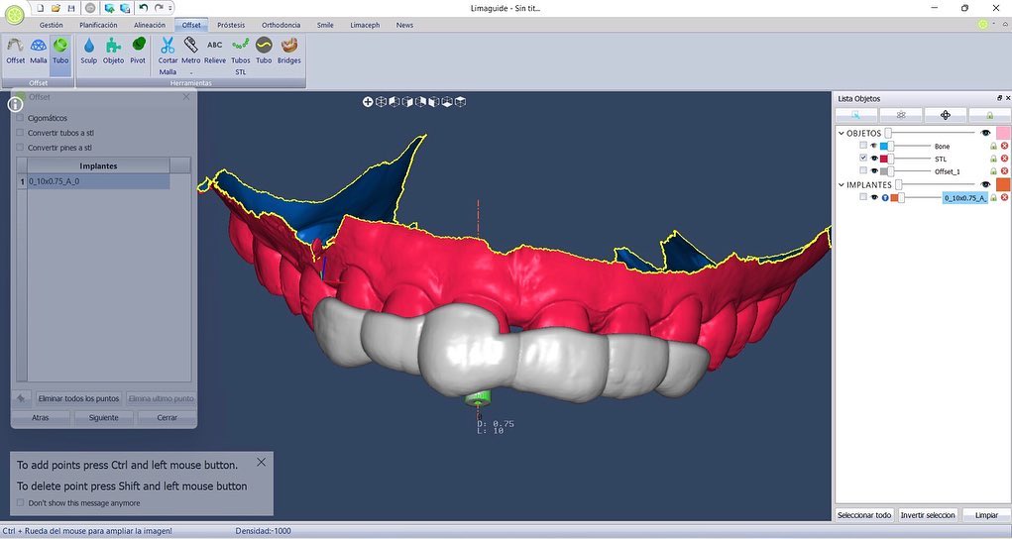Click Invertir seleccion
1012x539 pixels.
pyautogui.click(x=928, y=515)
